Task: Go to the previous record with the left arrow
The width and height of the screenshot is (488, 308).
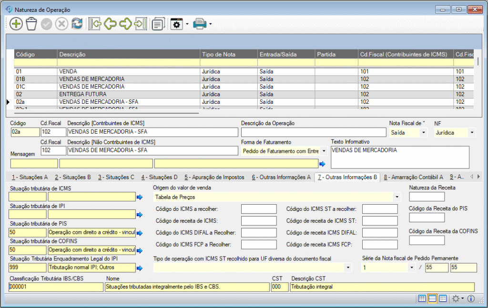Action: (x=110, y=24)
